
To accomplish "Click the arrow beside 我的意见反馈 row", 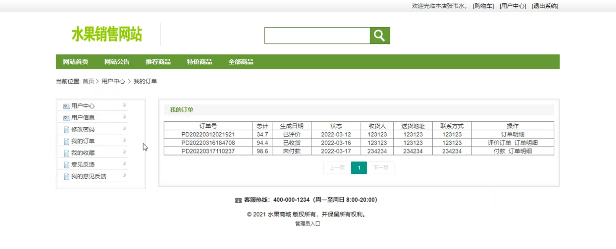I will click(125, 175).
